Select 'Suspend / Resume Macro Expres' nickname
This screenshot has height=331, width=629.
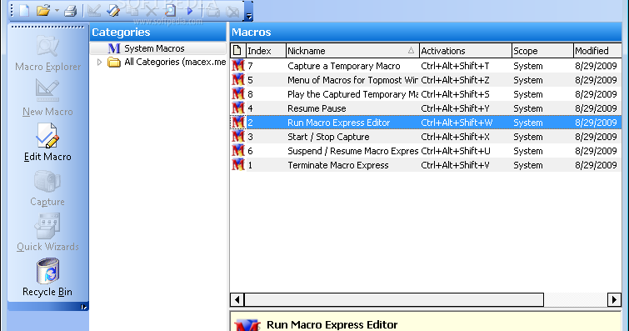tap(352, 151)
